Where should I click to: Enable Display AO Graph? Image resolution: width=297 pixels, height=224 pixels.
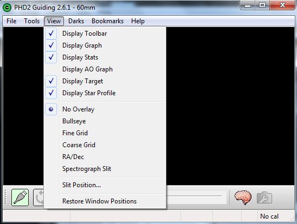tap(105, 69)
